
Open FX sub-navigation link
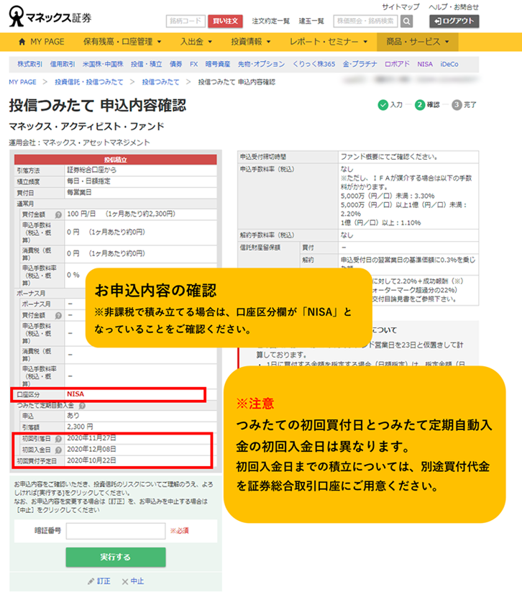(194, 64)
